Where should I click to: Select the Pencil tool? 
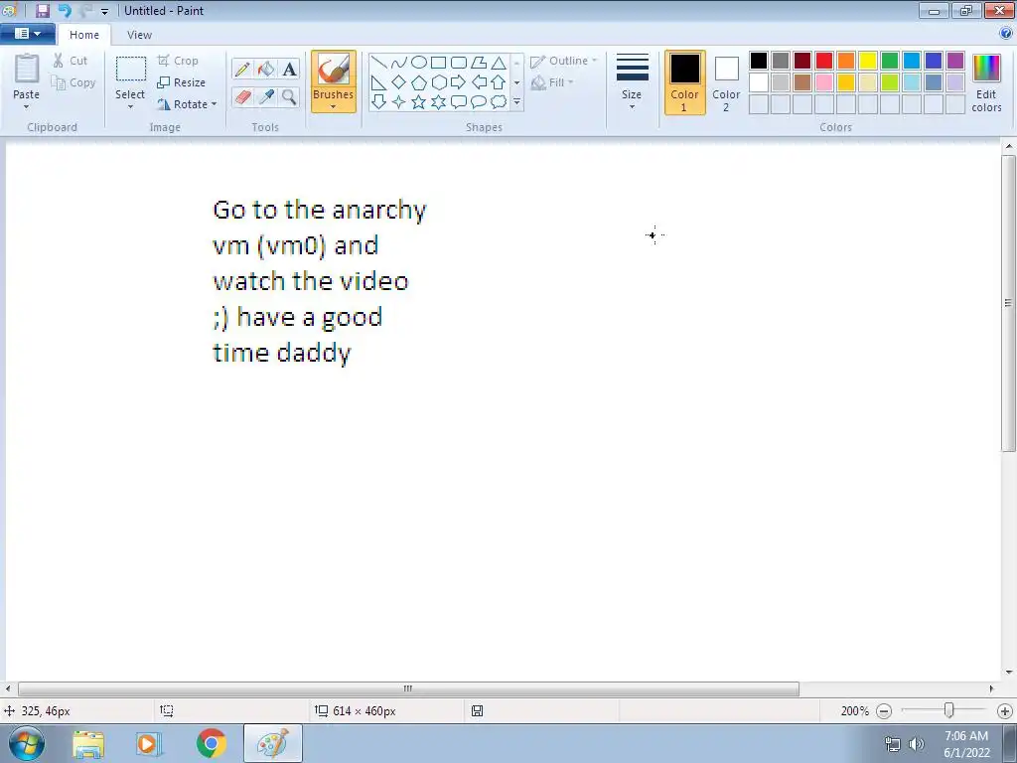point(242,69)
